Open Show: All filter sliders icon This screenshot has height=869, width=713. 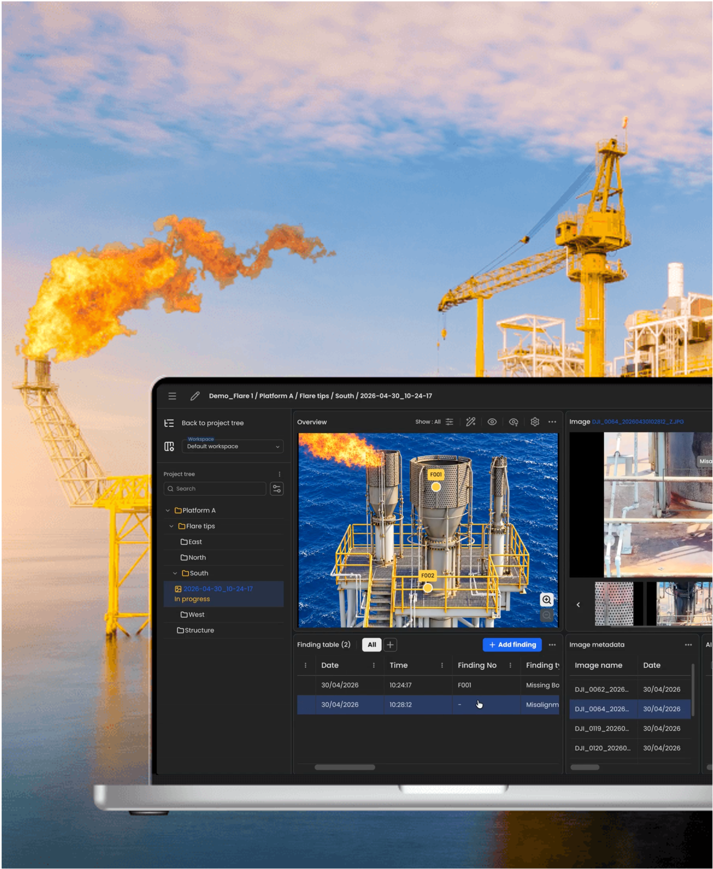(450, 422)
